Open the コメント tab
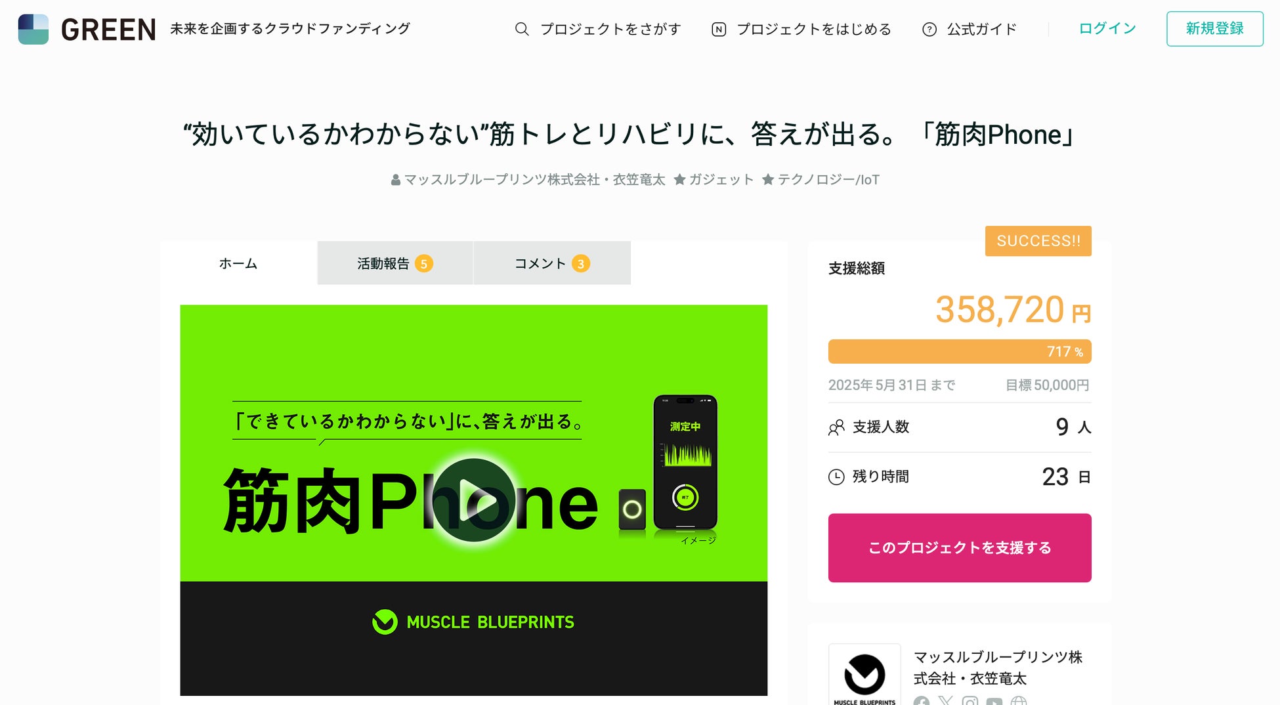 click(552, 263)
